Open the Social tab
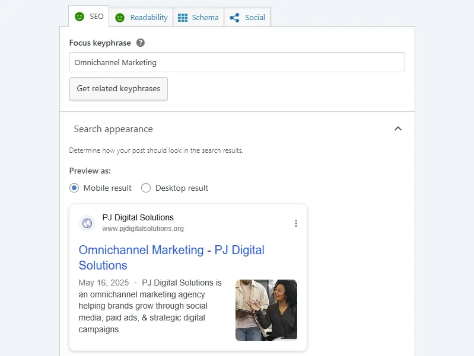This screenshot has width=474, height=356. (x=247, y=18)
